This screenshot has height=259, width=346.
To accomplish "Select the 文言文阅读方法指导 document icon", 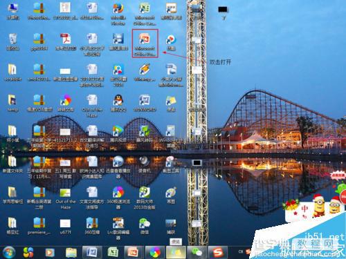I will pos(92,198).
